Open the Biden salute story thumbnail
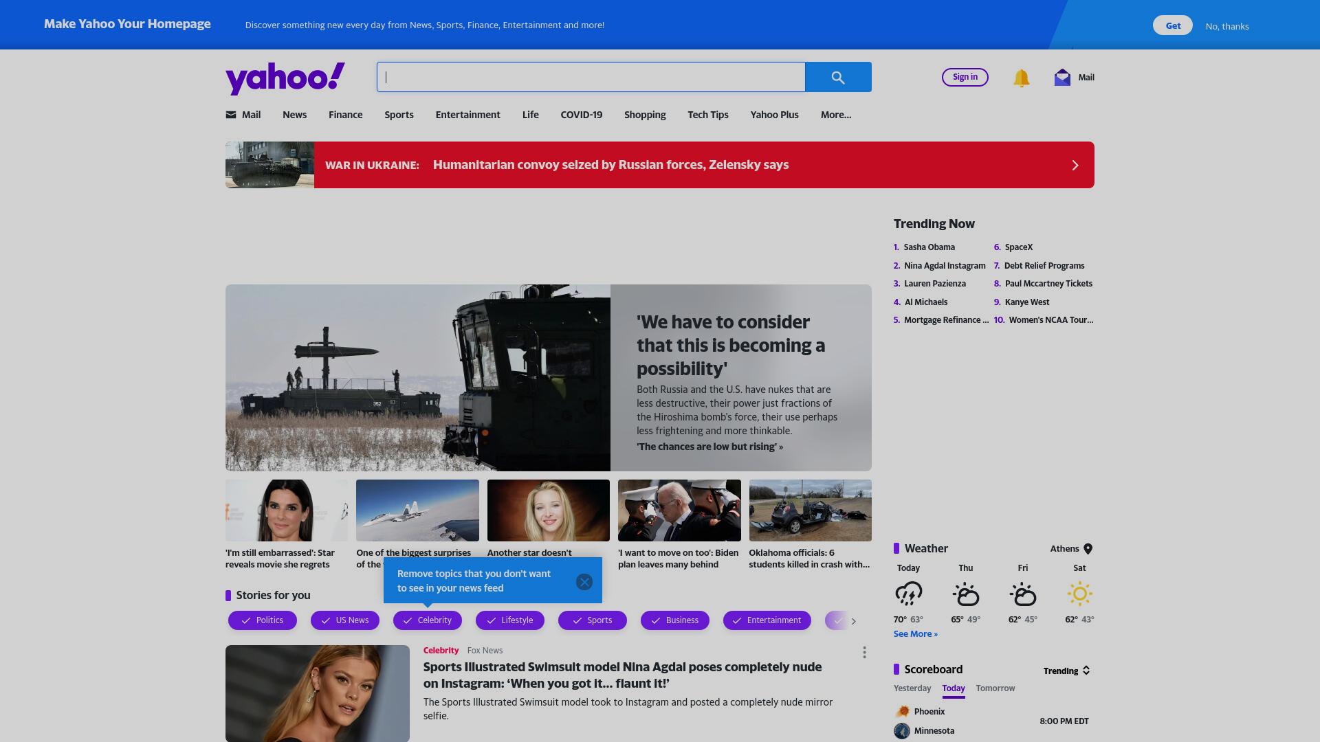The image size is (1320, 742). [679, 510]
